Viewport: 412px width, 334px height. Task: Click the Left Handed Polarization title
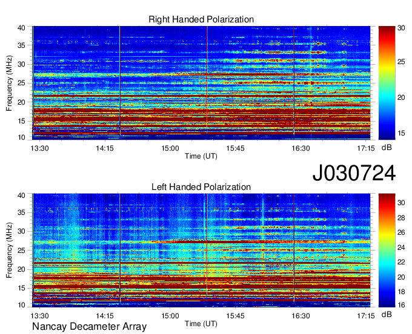(201, 187)
